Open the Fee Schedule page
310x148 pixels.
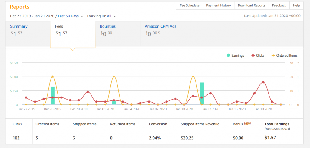coord(190,5)
